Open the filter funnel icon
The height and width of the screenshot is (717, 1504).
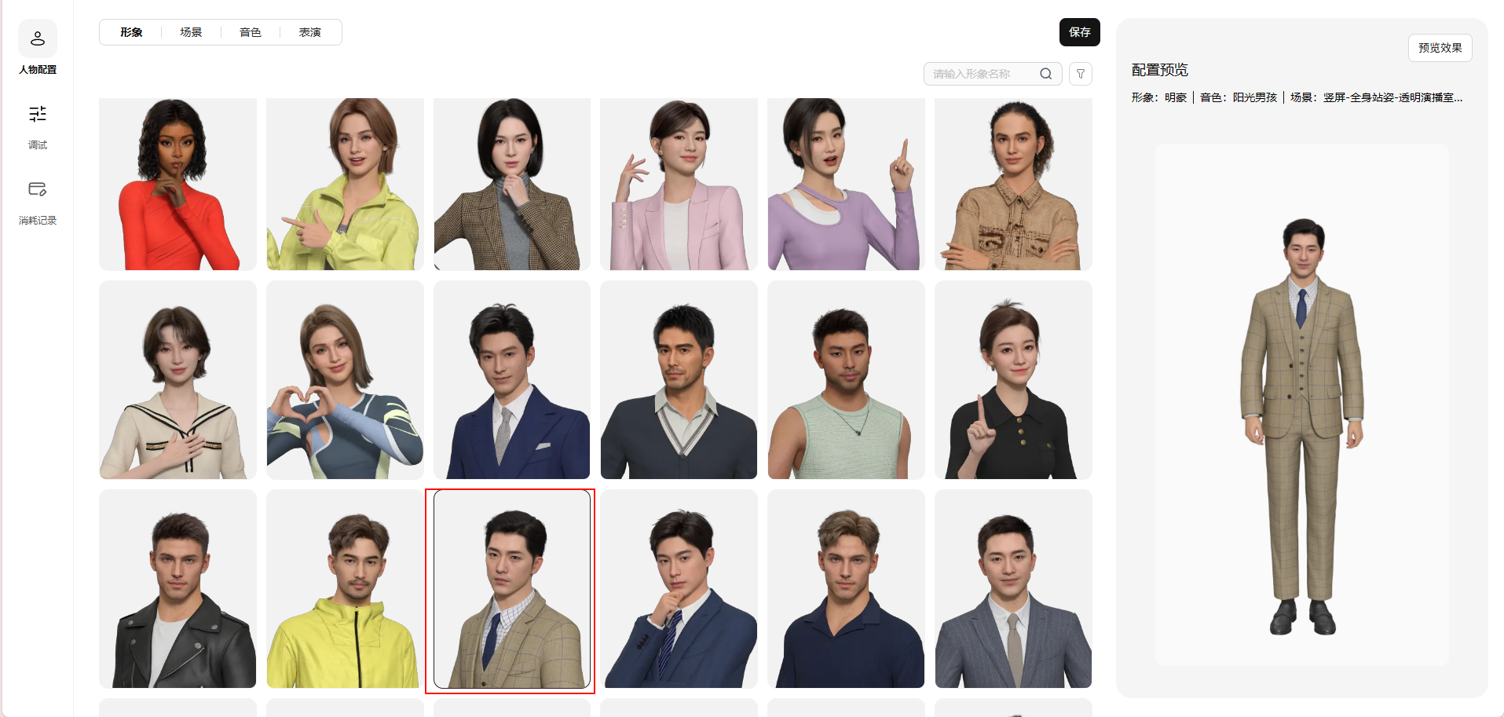click(1081, 74)
